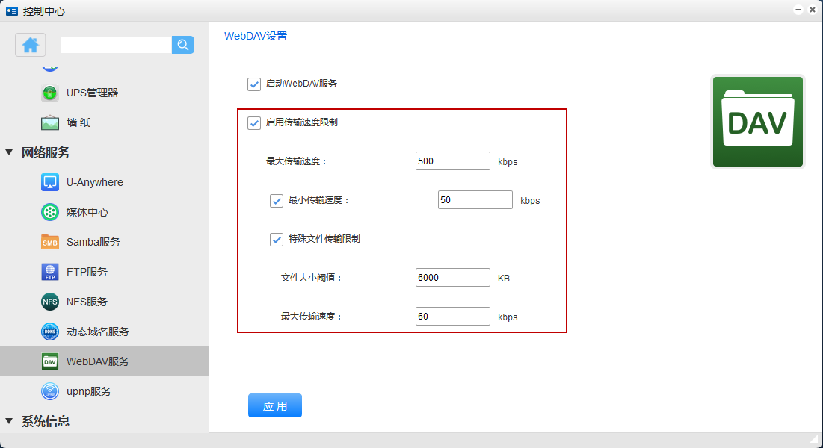This screenshot has height=448, width=823.
Task: Select 动态域名服务 DDNS item
Action: tap(97, 332)
